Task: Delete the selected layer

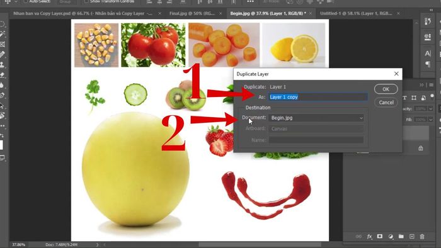Action: (x=422, y=237)
